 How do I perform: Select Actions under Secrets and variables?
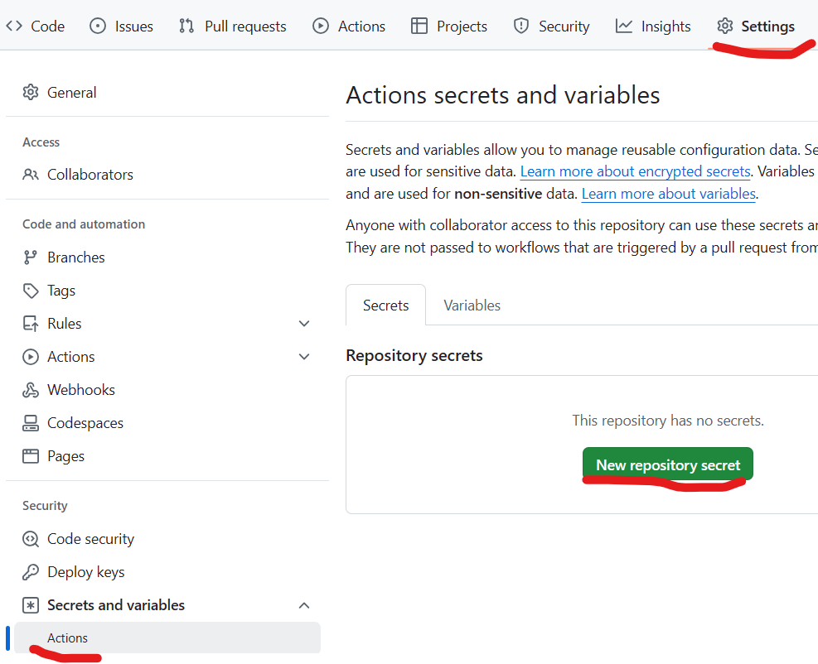tap(167, 638)
